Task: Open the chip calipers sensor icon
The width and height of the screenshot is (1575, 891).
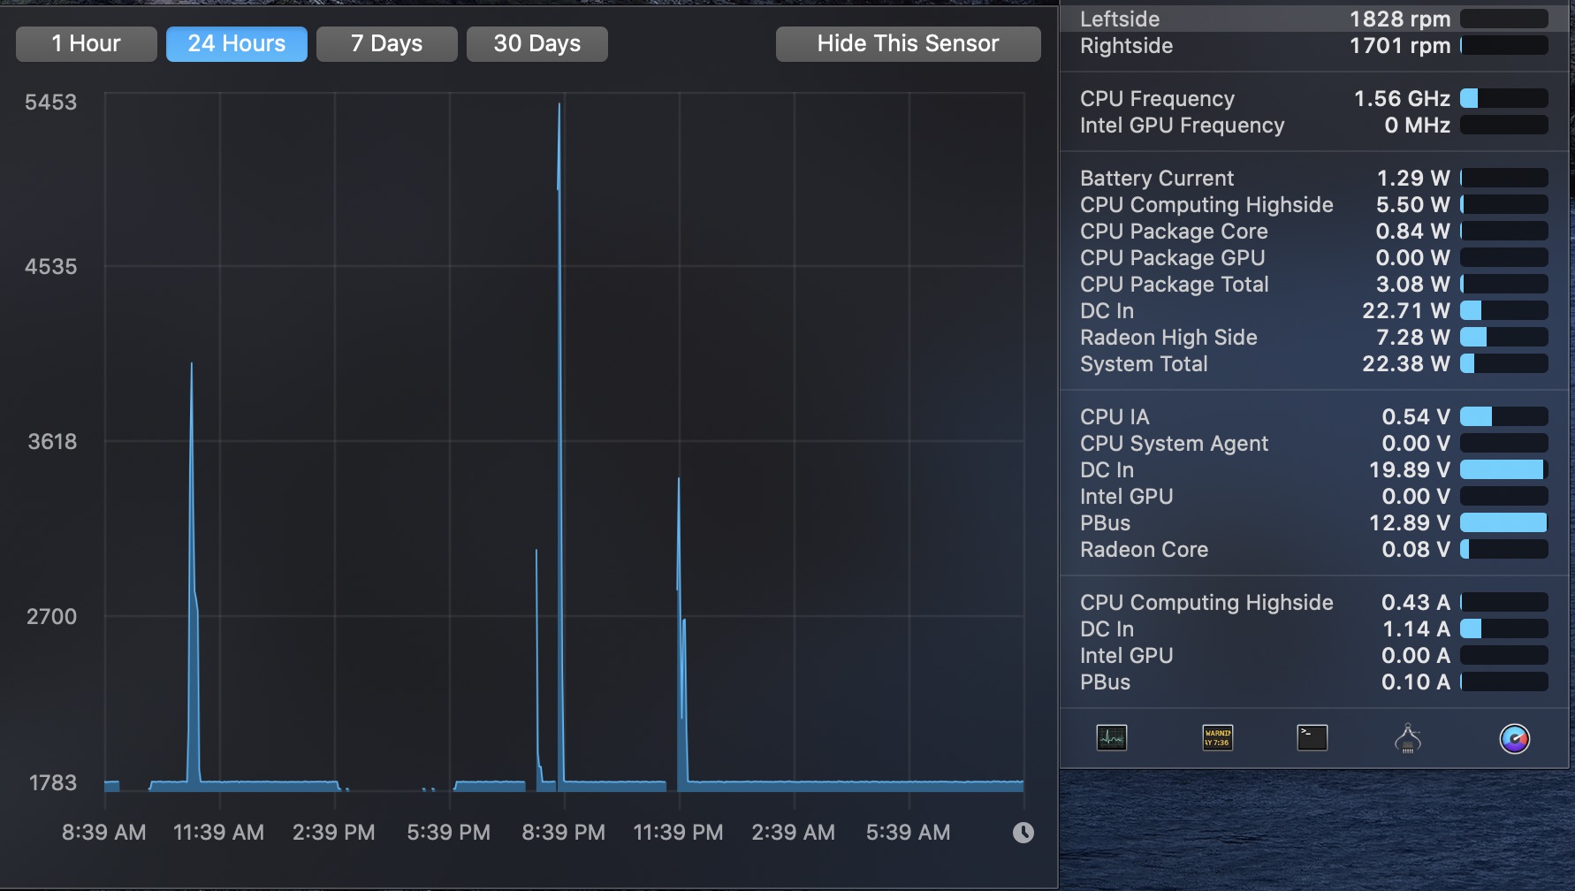Action: [1407, 739]
